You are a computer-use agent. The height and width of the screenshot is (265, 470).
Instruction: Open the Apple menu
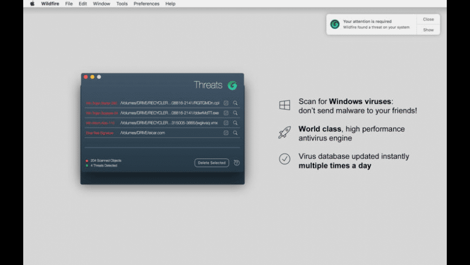tap(32, 4)
